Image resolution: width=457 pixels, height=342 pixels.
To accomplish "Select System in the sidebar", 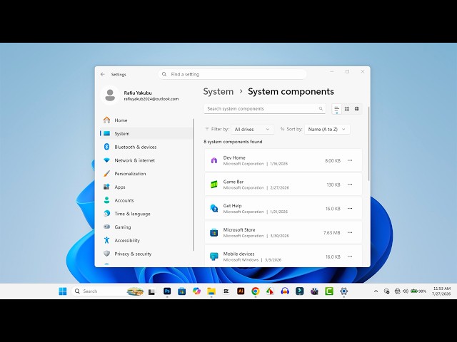I will (x=146, y=133).
